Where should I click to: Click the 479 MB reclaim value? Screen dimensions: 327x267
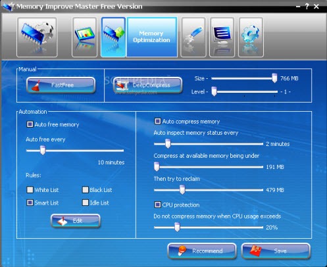click(275, 190)
